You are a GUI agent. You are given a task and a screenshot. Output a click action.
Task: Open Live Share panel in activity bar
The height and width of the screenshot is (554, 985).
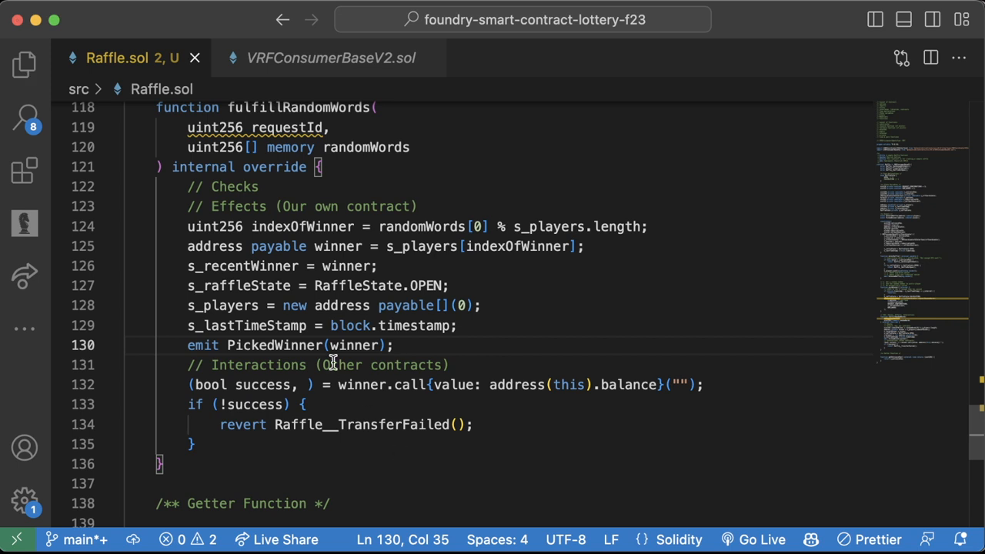coord(25,276)
